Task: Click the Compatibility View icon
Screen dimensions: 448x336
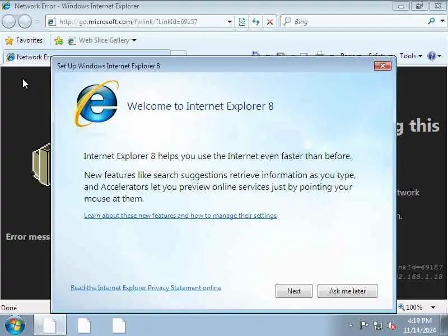Action: click(242, 22)
